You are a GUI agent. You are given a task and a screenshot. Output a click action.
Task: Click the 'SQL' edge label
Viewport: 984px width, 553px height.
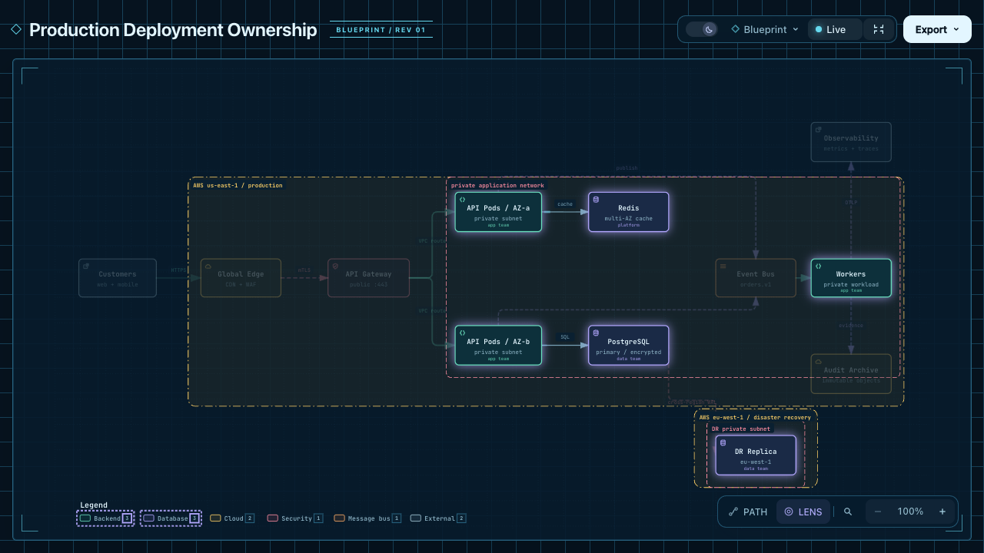click(565, 337)
